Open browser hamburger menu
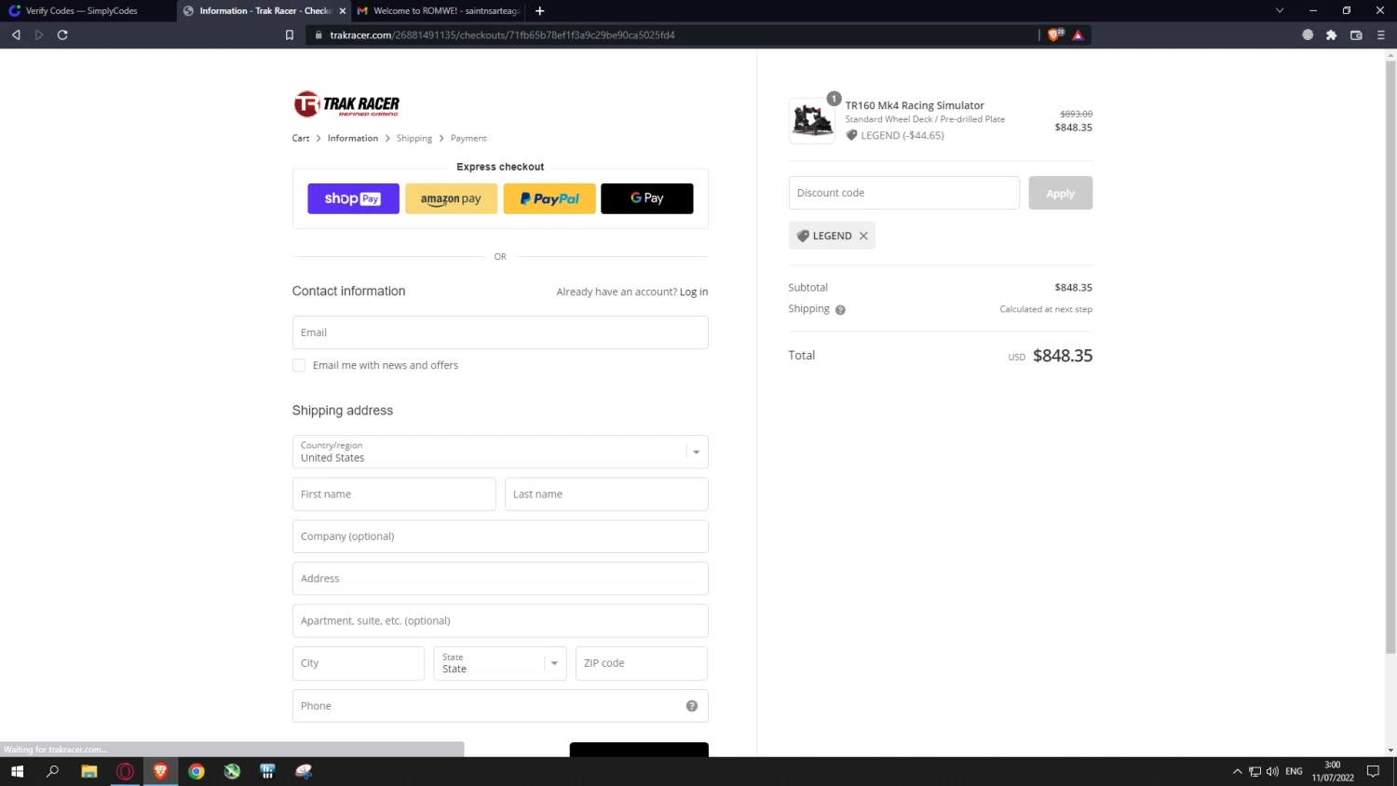The height and width of the screenshot is (786, 1397). [1380, 35]
